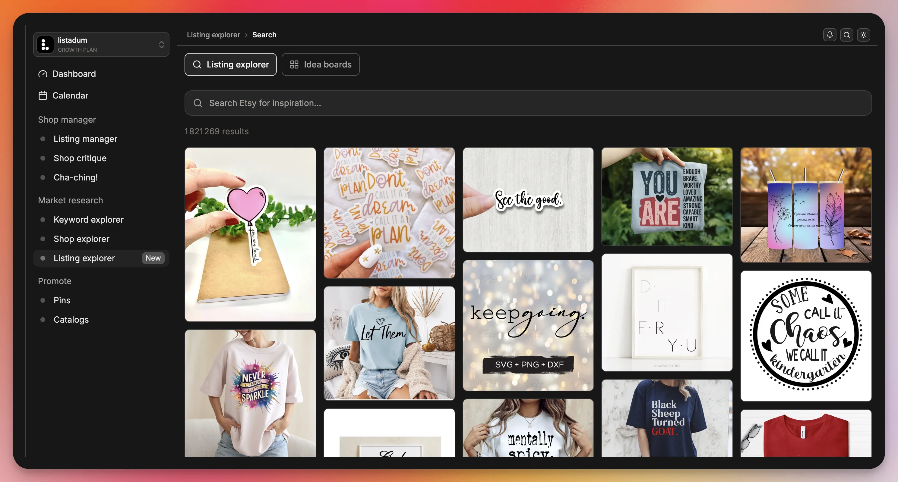Screen dimensions: 898x482
Task: Open Keyword explorer in the sidebar
Action: pos(89,220)
